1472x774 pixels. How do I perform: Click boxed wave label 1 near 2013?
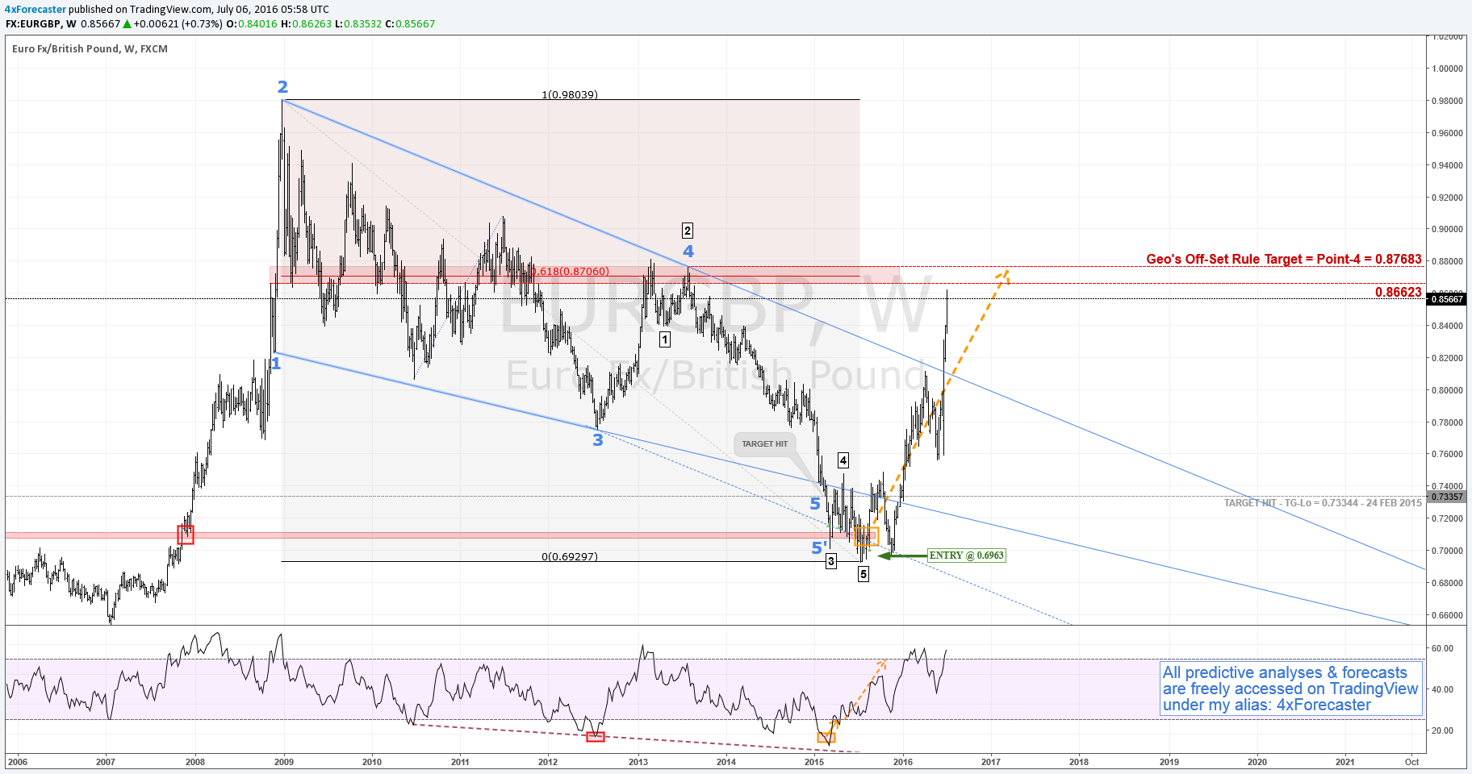[665, 340]
